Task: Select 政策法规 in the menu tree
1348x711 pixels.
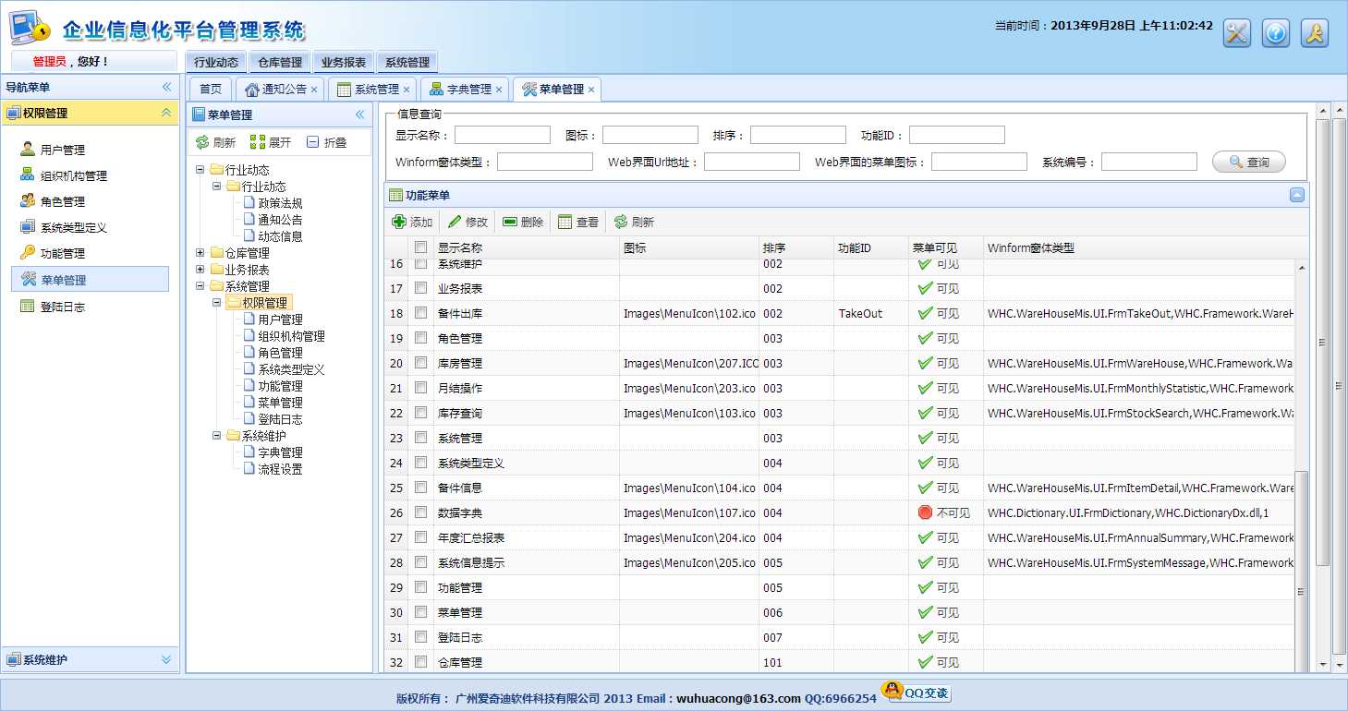Action: [x=280, y=203]
